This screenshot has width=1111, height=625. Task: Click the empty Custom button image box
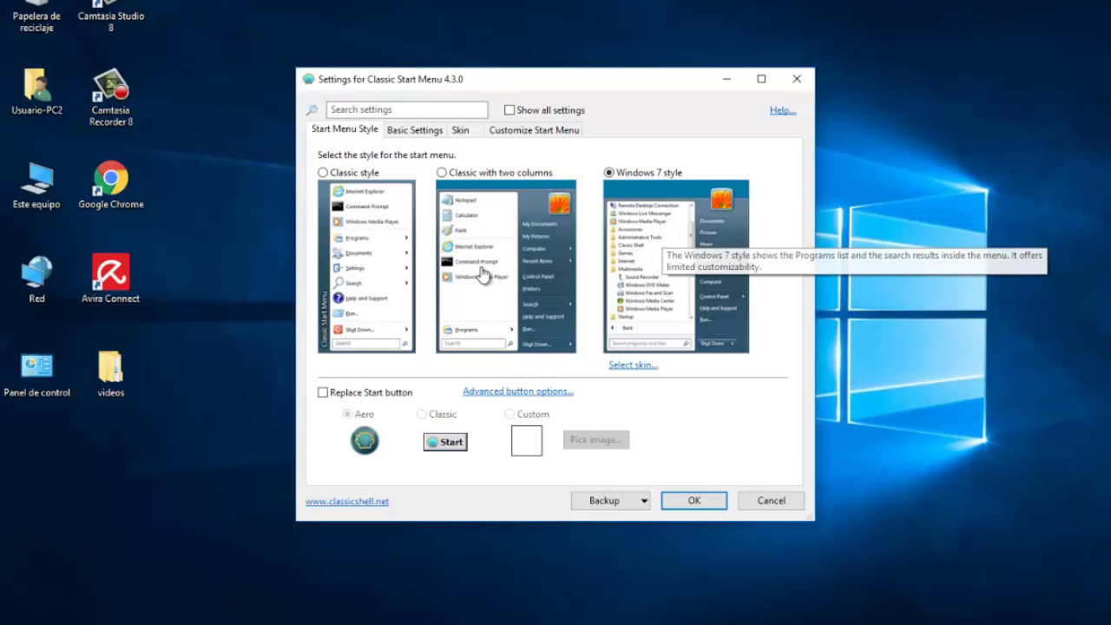point(527,440)
